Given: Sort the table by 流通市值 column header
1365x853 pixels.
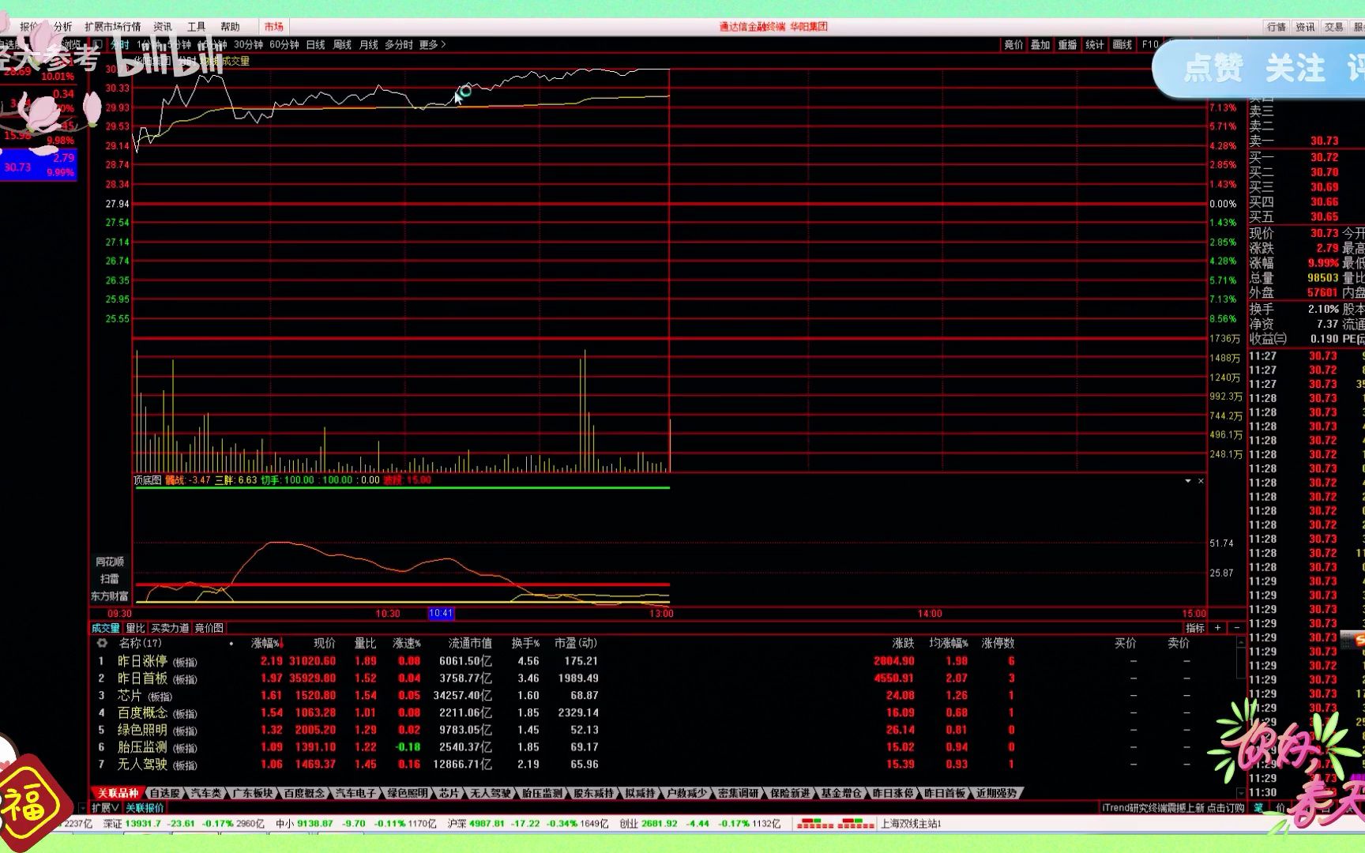Looking at the screenshot, I should click(x=470, y=644).
